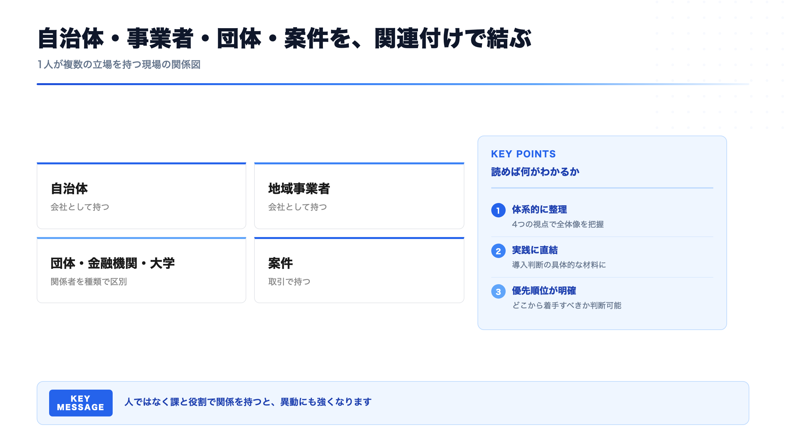Click the 優先順位が明確 point title
The width and height of the screenshot is (786, 442).
pos(544,291)
